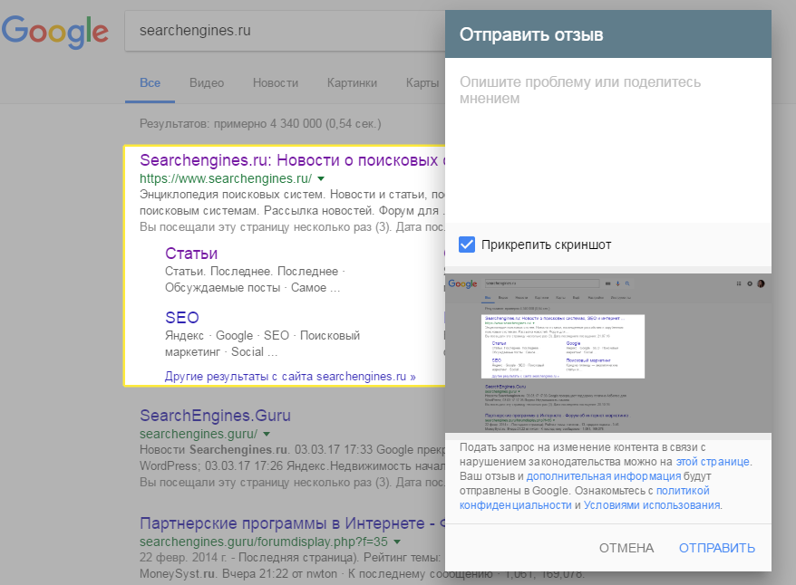This screenshot has width=796, height=585.
Task: Click the ОТПРАВИТЬ button
Action: coord(717,548)
